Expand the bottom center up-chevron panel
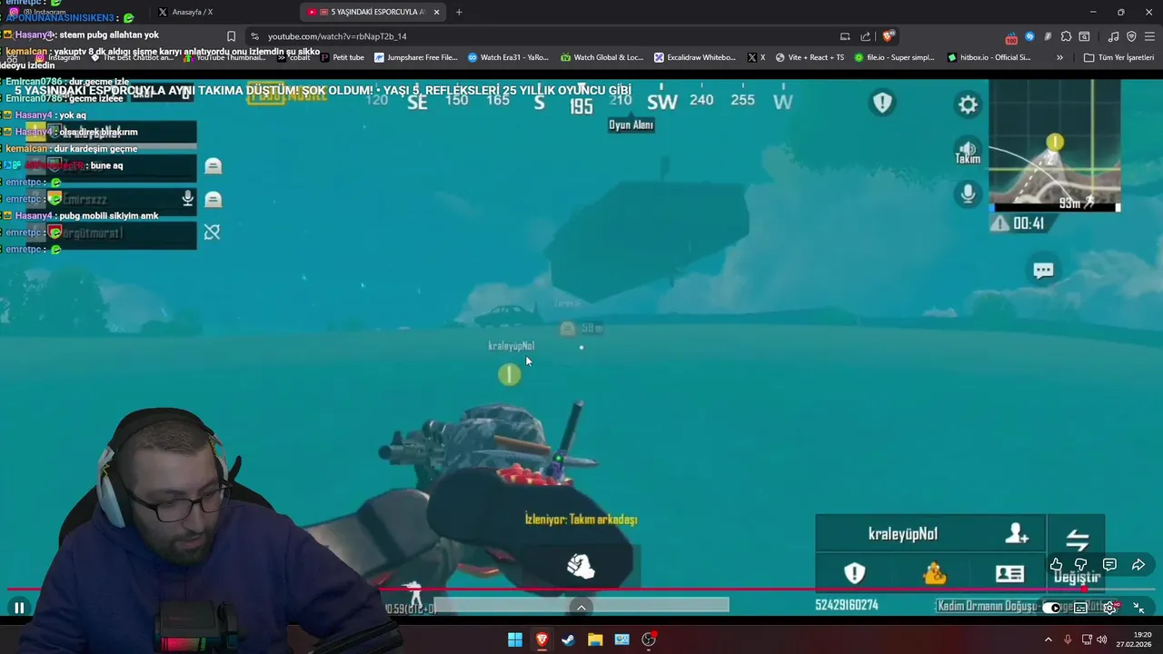Image resolution: width=1163 pixels, height=654 pixels. pos(581,608)
